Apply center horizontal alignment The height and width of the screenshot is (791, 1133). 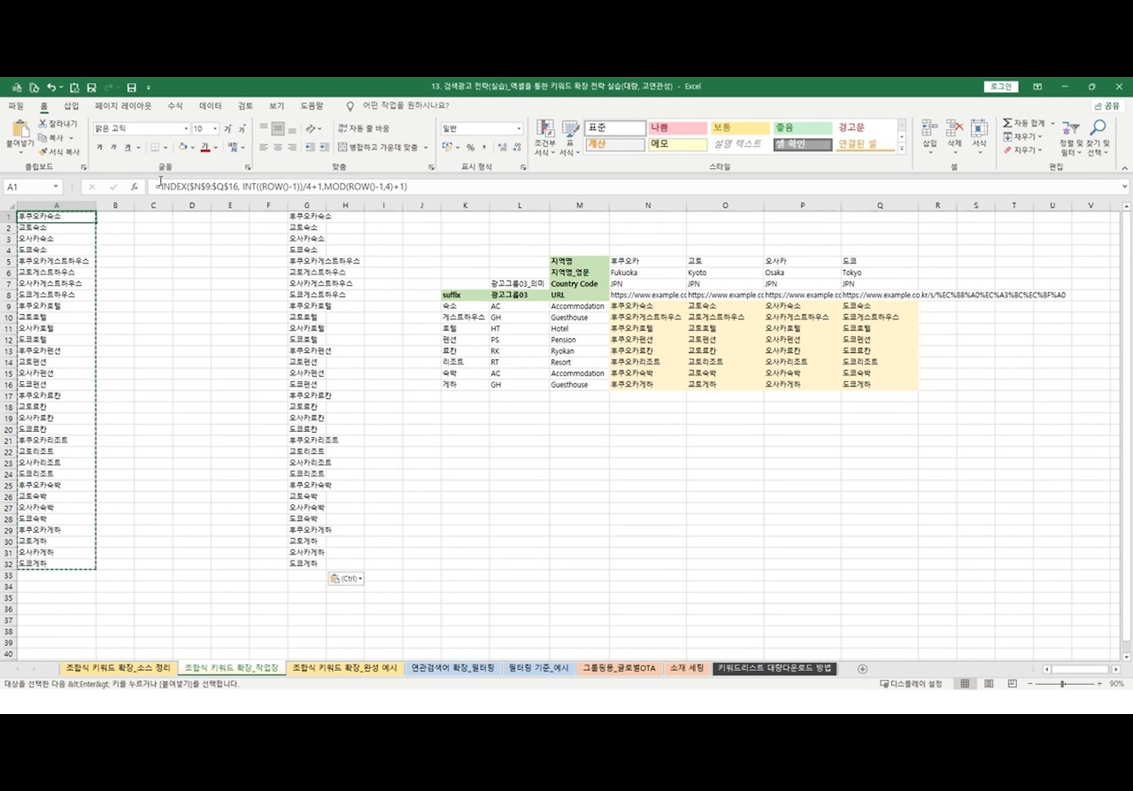(278, 148)
